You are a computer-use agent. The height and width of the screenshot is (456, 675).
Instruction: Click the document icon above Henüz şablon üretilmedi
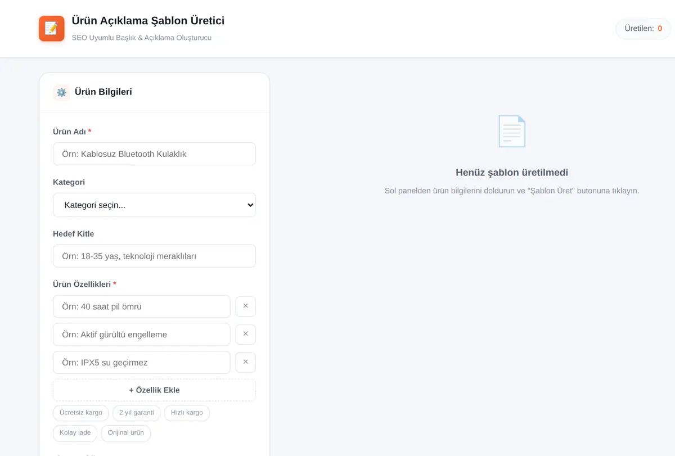pos(512,131)
